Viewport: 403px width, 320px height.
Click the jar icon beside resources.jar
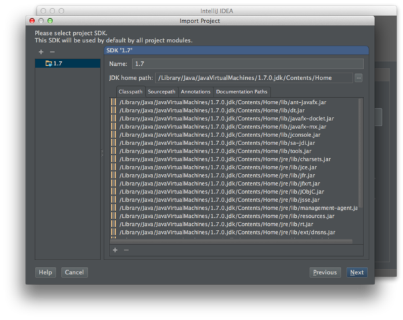coord(114,216)
